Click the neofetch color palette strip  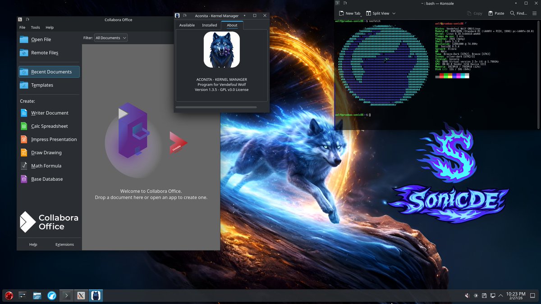click(452, 76)
